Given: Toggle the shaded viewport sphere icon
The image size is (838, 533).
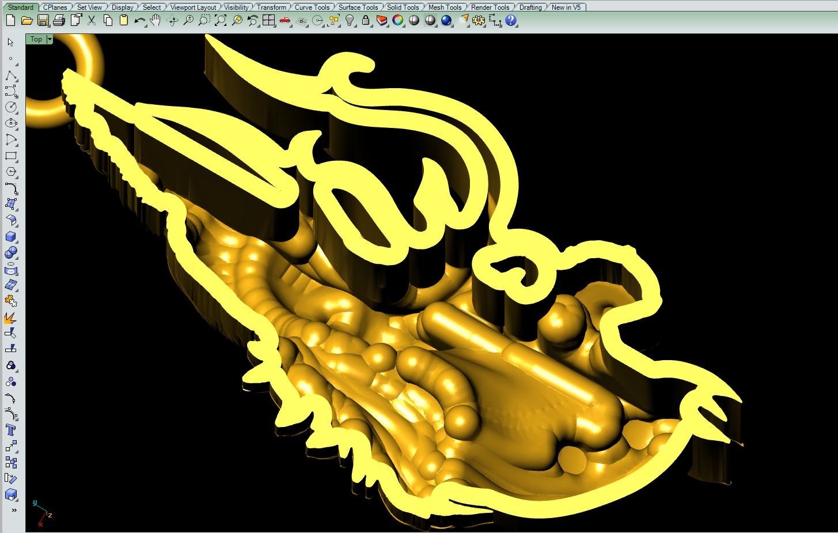Looking at the screenshot, I should coord(414,21).
